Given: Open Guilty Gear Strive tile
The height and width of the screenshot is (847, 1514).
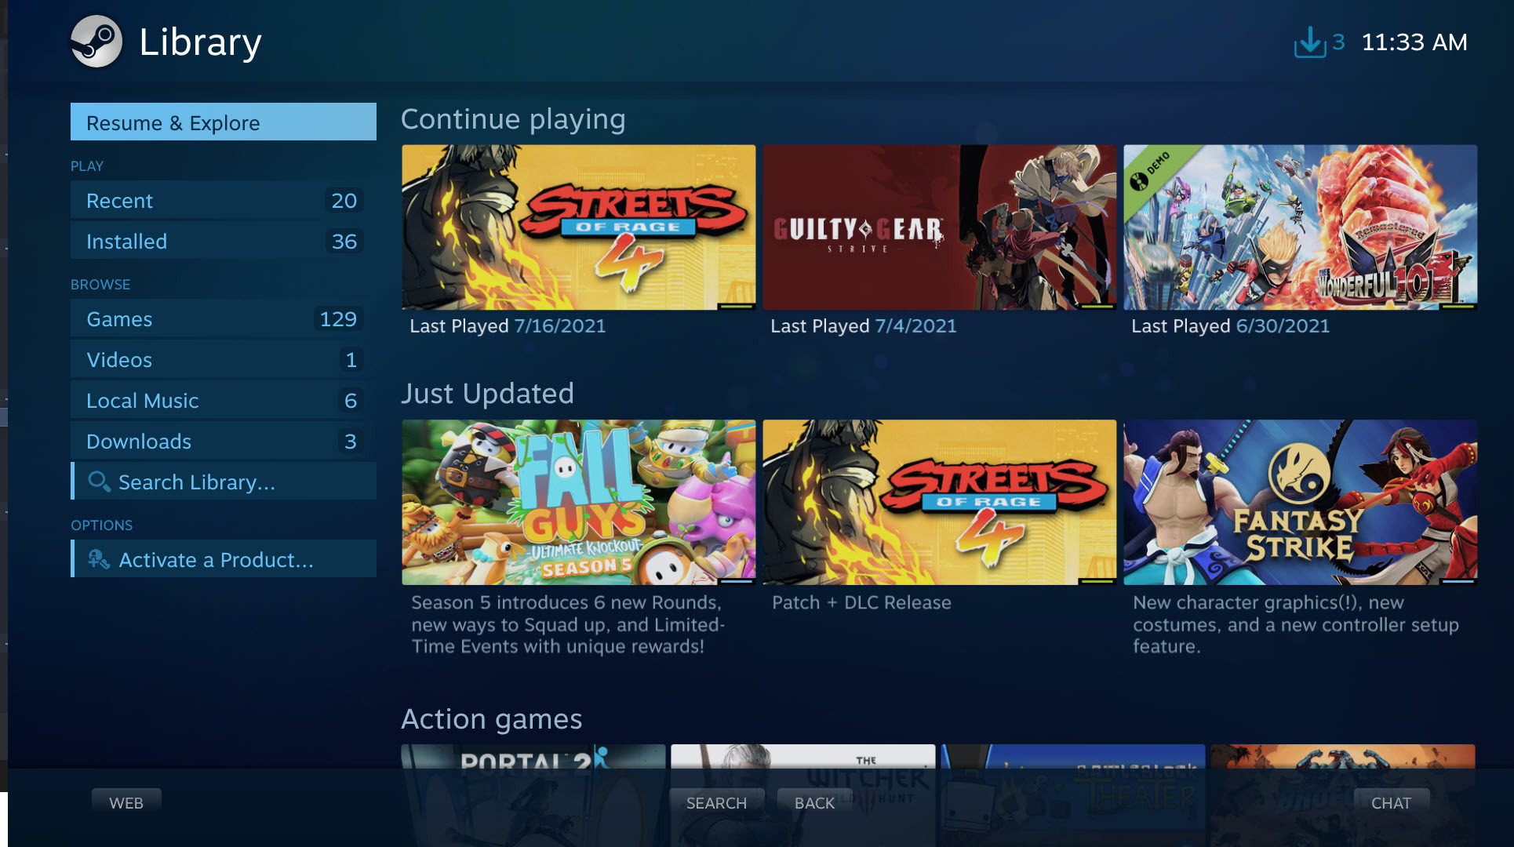Looking at the screenshot, I should point(940,227).
